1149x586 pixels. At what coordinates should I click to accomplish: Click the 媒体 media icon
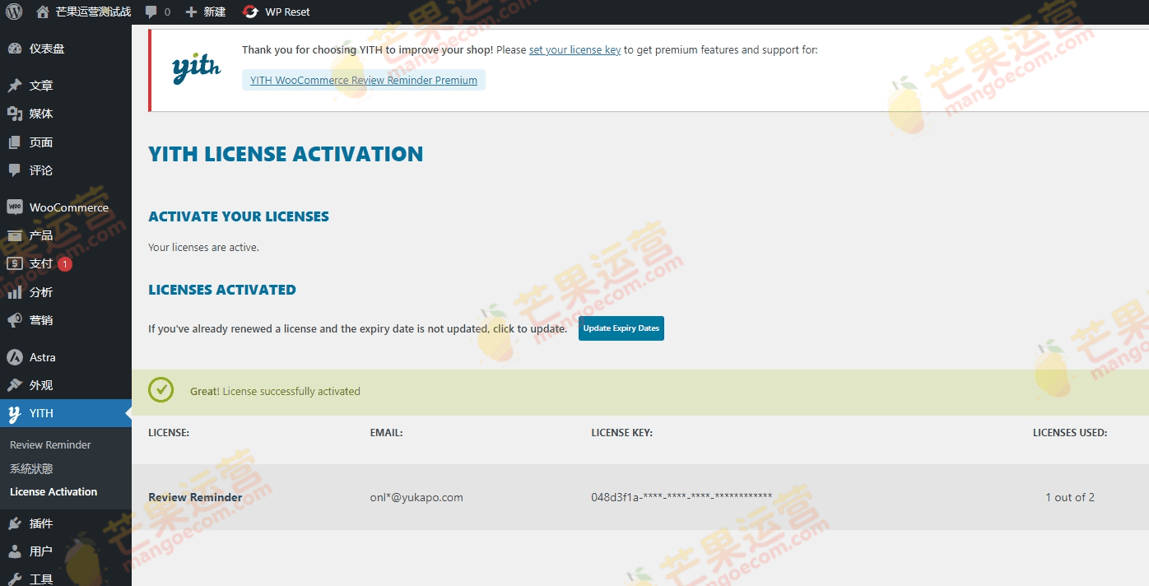(x=15, y=114)
